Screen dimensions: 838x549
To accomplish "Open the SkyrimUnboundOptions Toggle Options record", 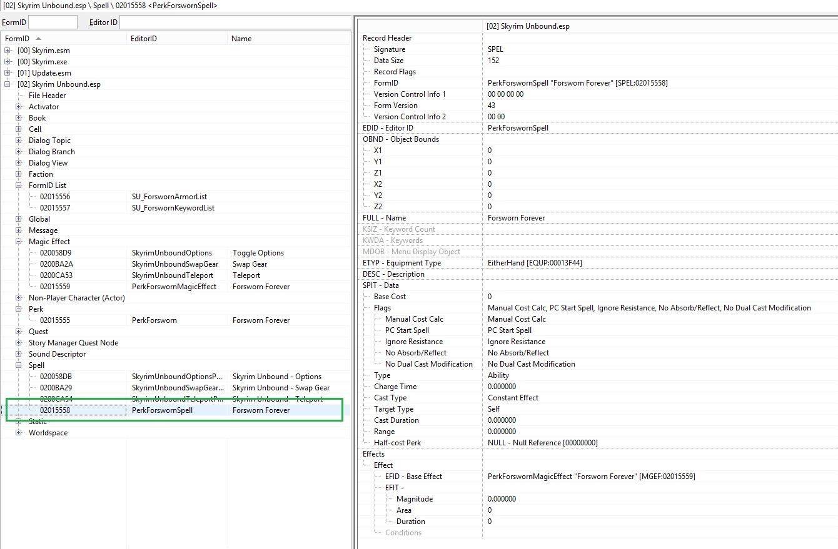I will pos(175,253).
